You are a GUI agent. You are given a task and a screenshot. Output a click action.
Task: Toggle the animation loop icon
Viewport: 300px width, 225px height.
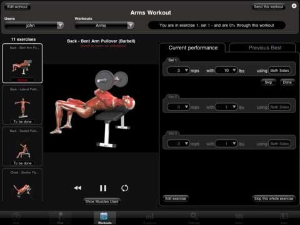click(125, 188)
